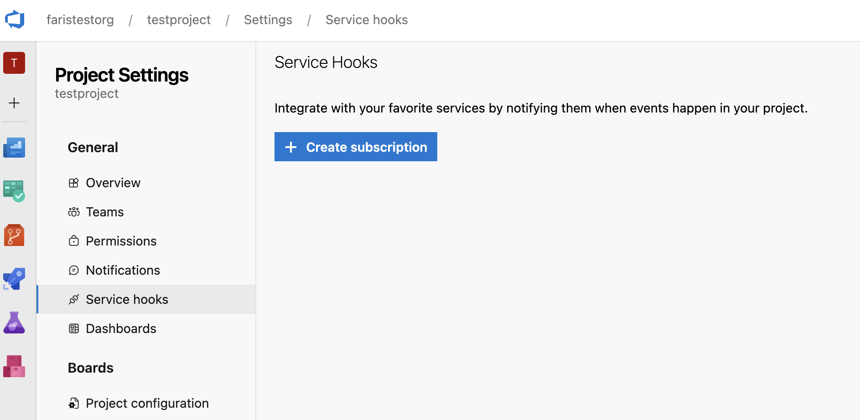Open Permissions settings
Screen dimensions: 860x420
pos(121,241)
